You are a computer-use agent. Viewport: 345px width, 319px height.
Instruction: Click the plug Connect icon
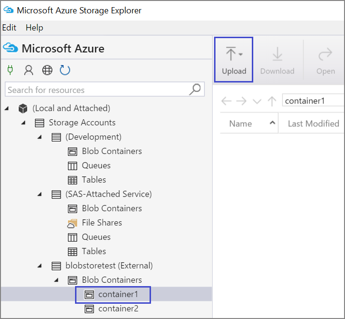10,71
